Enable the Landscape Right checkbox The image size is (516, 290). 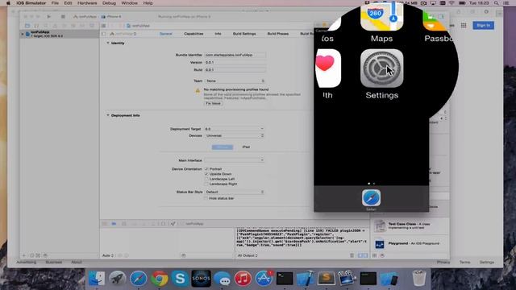pyautogui.click(x=206, y=184)
